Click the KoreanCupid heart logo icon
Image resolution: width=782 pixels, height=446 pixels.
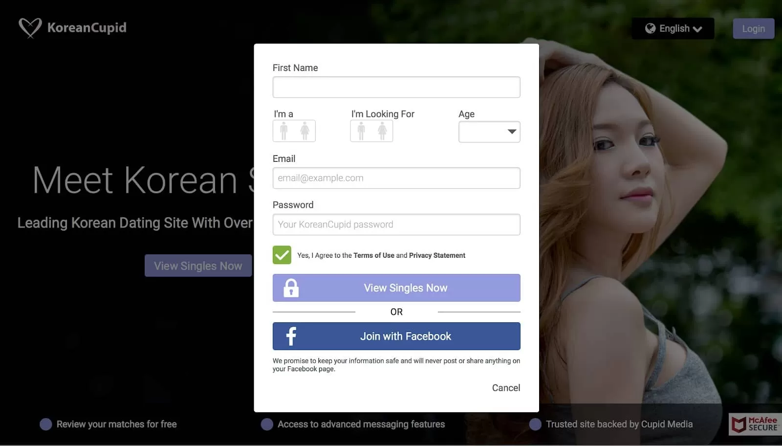(30, 27)
